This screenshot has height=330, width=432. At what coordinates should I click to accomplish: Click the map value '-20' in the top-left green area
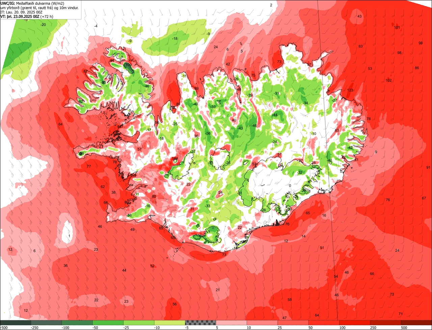point(43,25)
